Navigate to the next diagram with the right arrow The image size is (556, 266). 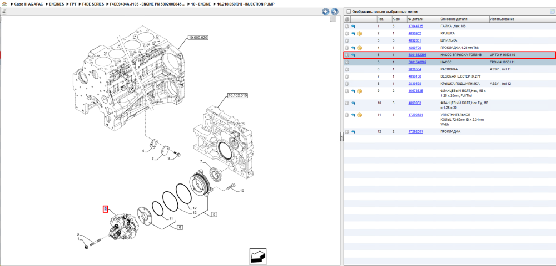(334, 12)
